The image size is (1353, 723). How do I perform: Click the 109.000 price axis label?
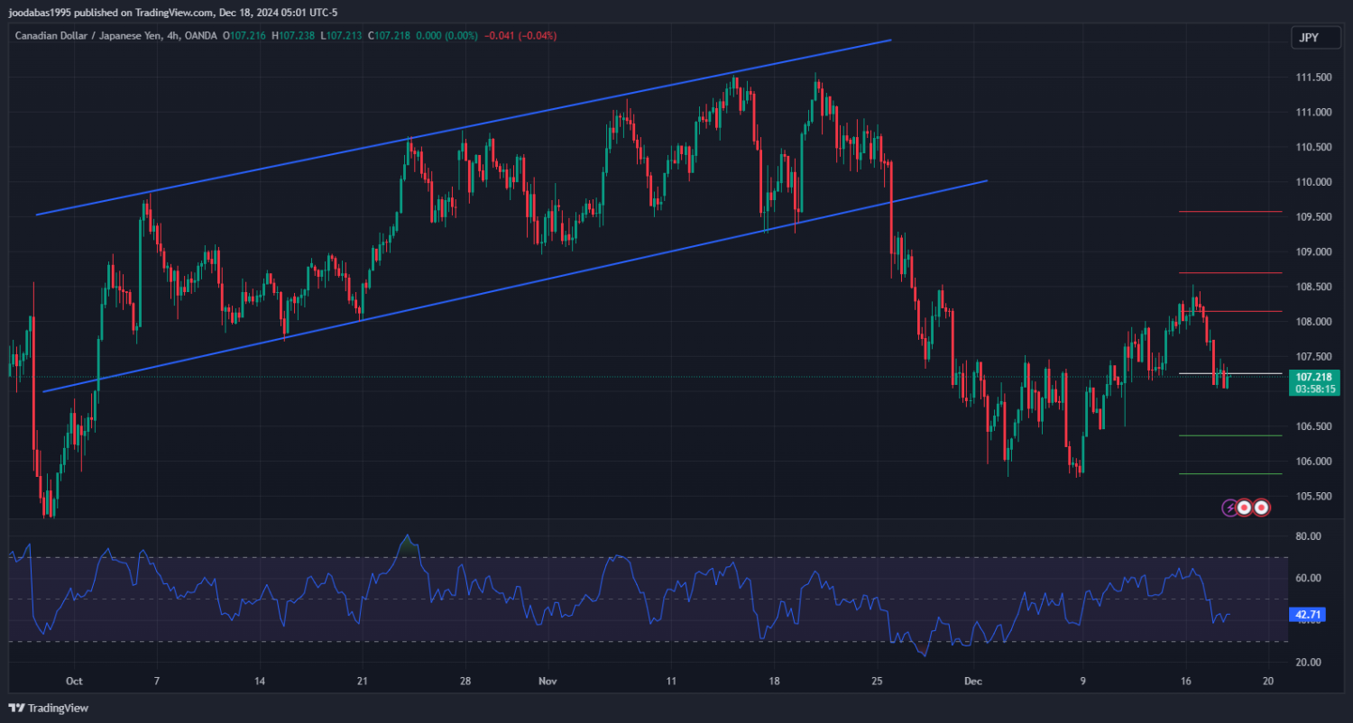[x=1313, y=252]
